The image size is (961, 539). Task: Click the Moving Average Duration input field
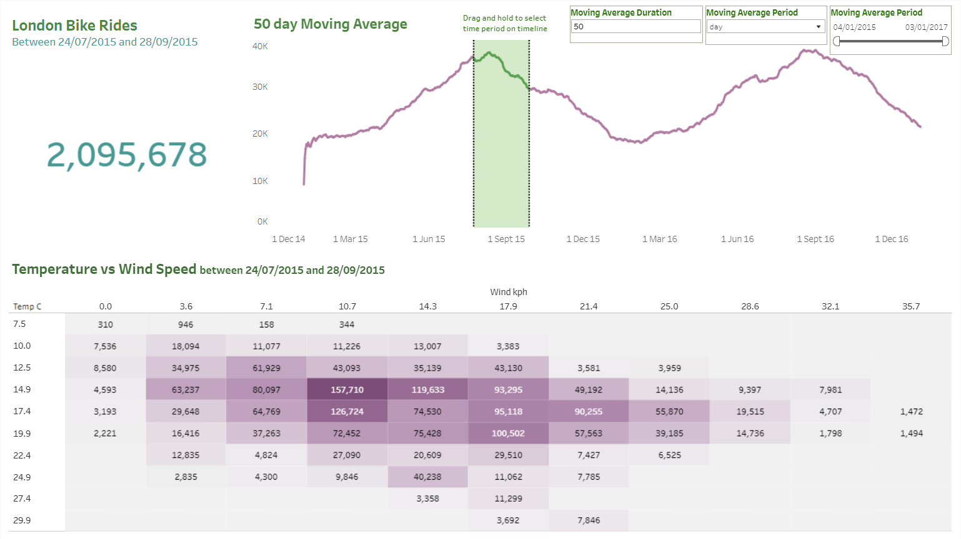coord(636,26)
